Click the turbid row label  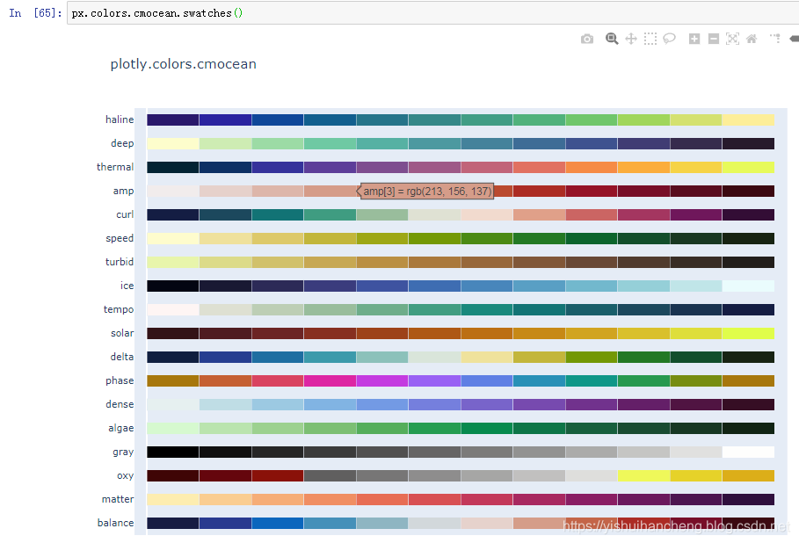click(120, 262)
